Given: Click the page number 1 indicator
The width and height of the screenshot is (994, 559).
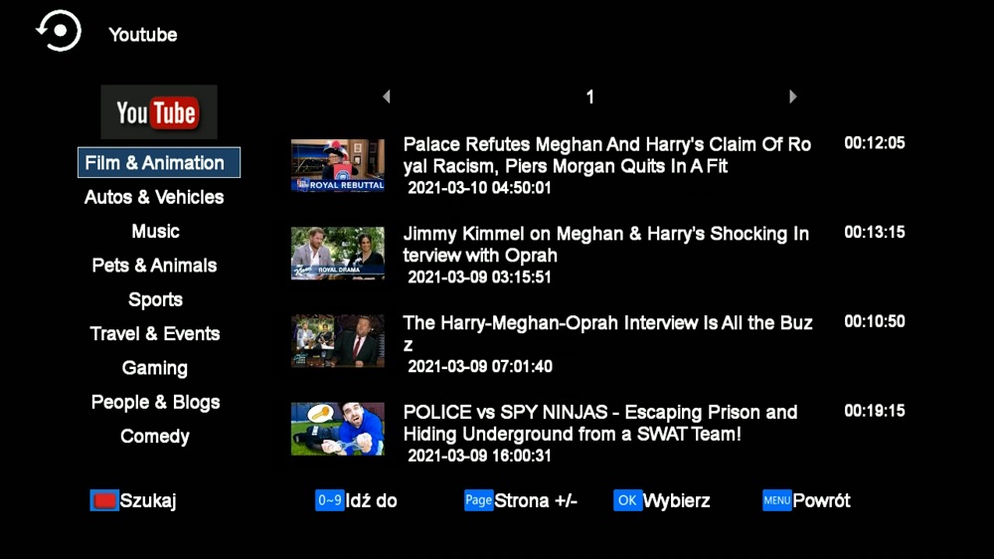Looking at the screenshot, I should [x=590, y=97].
